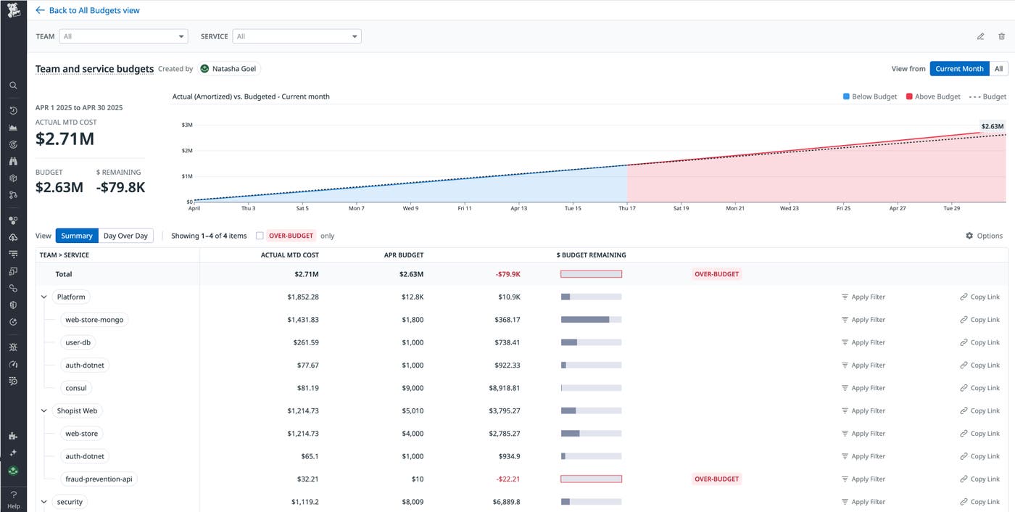Image resolution: width=1015 pixels, height=512 pixels.
Task: Collapse the Platform team row
Action: pos(44,297)
